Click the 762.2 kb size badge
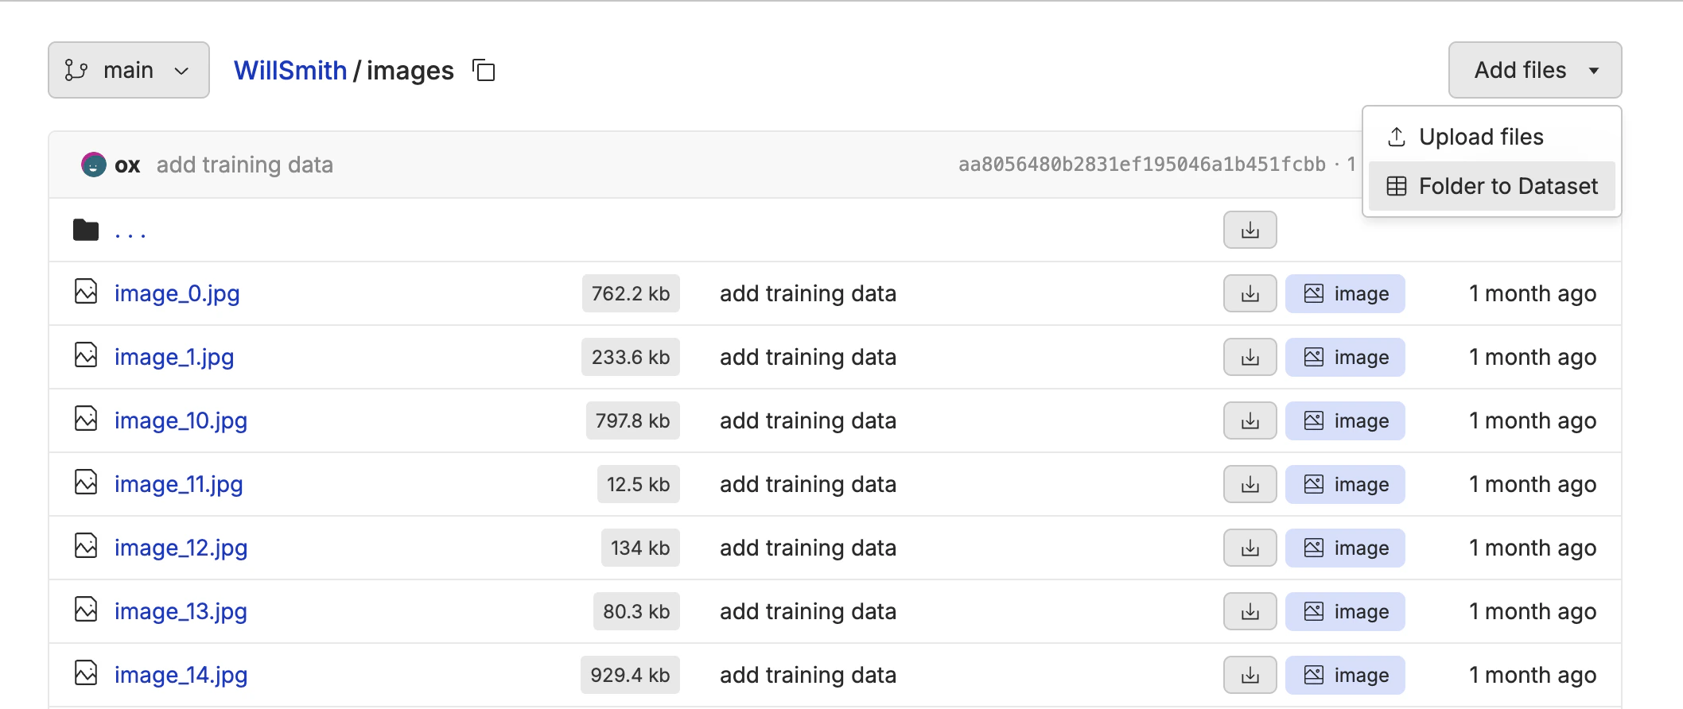1683x709 pixels. click(630, 293)
